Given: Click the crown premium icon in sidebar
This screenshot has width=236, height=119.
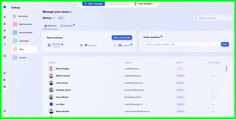Looking at the screenshot, I should click(x=4, y=73).
